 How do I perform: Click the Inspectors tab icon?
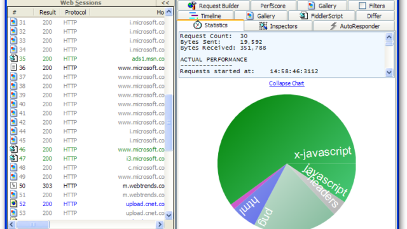tap(263, 26)
